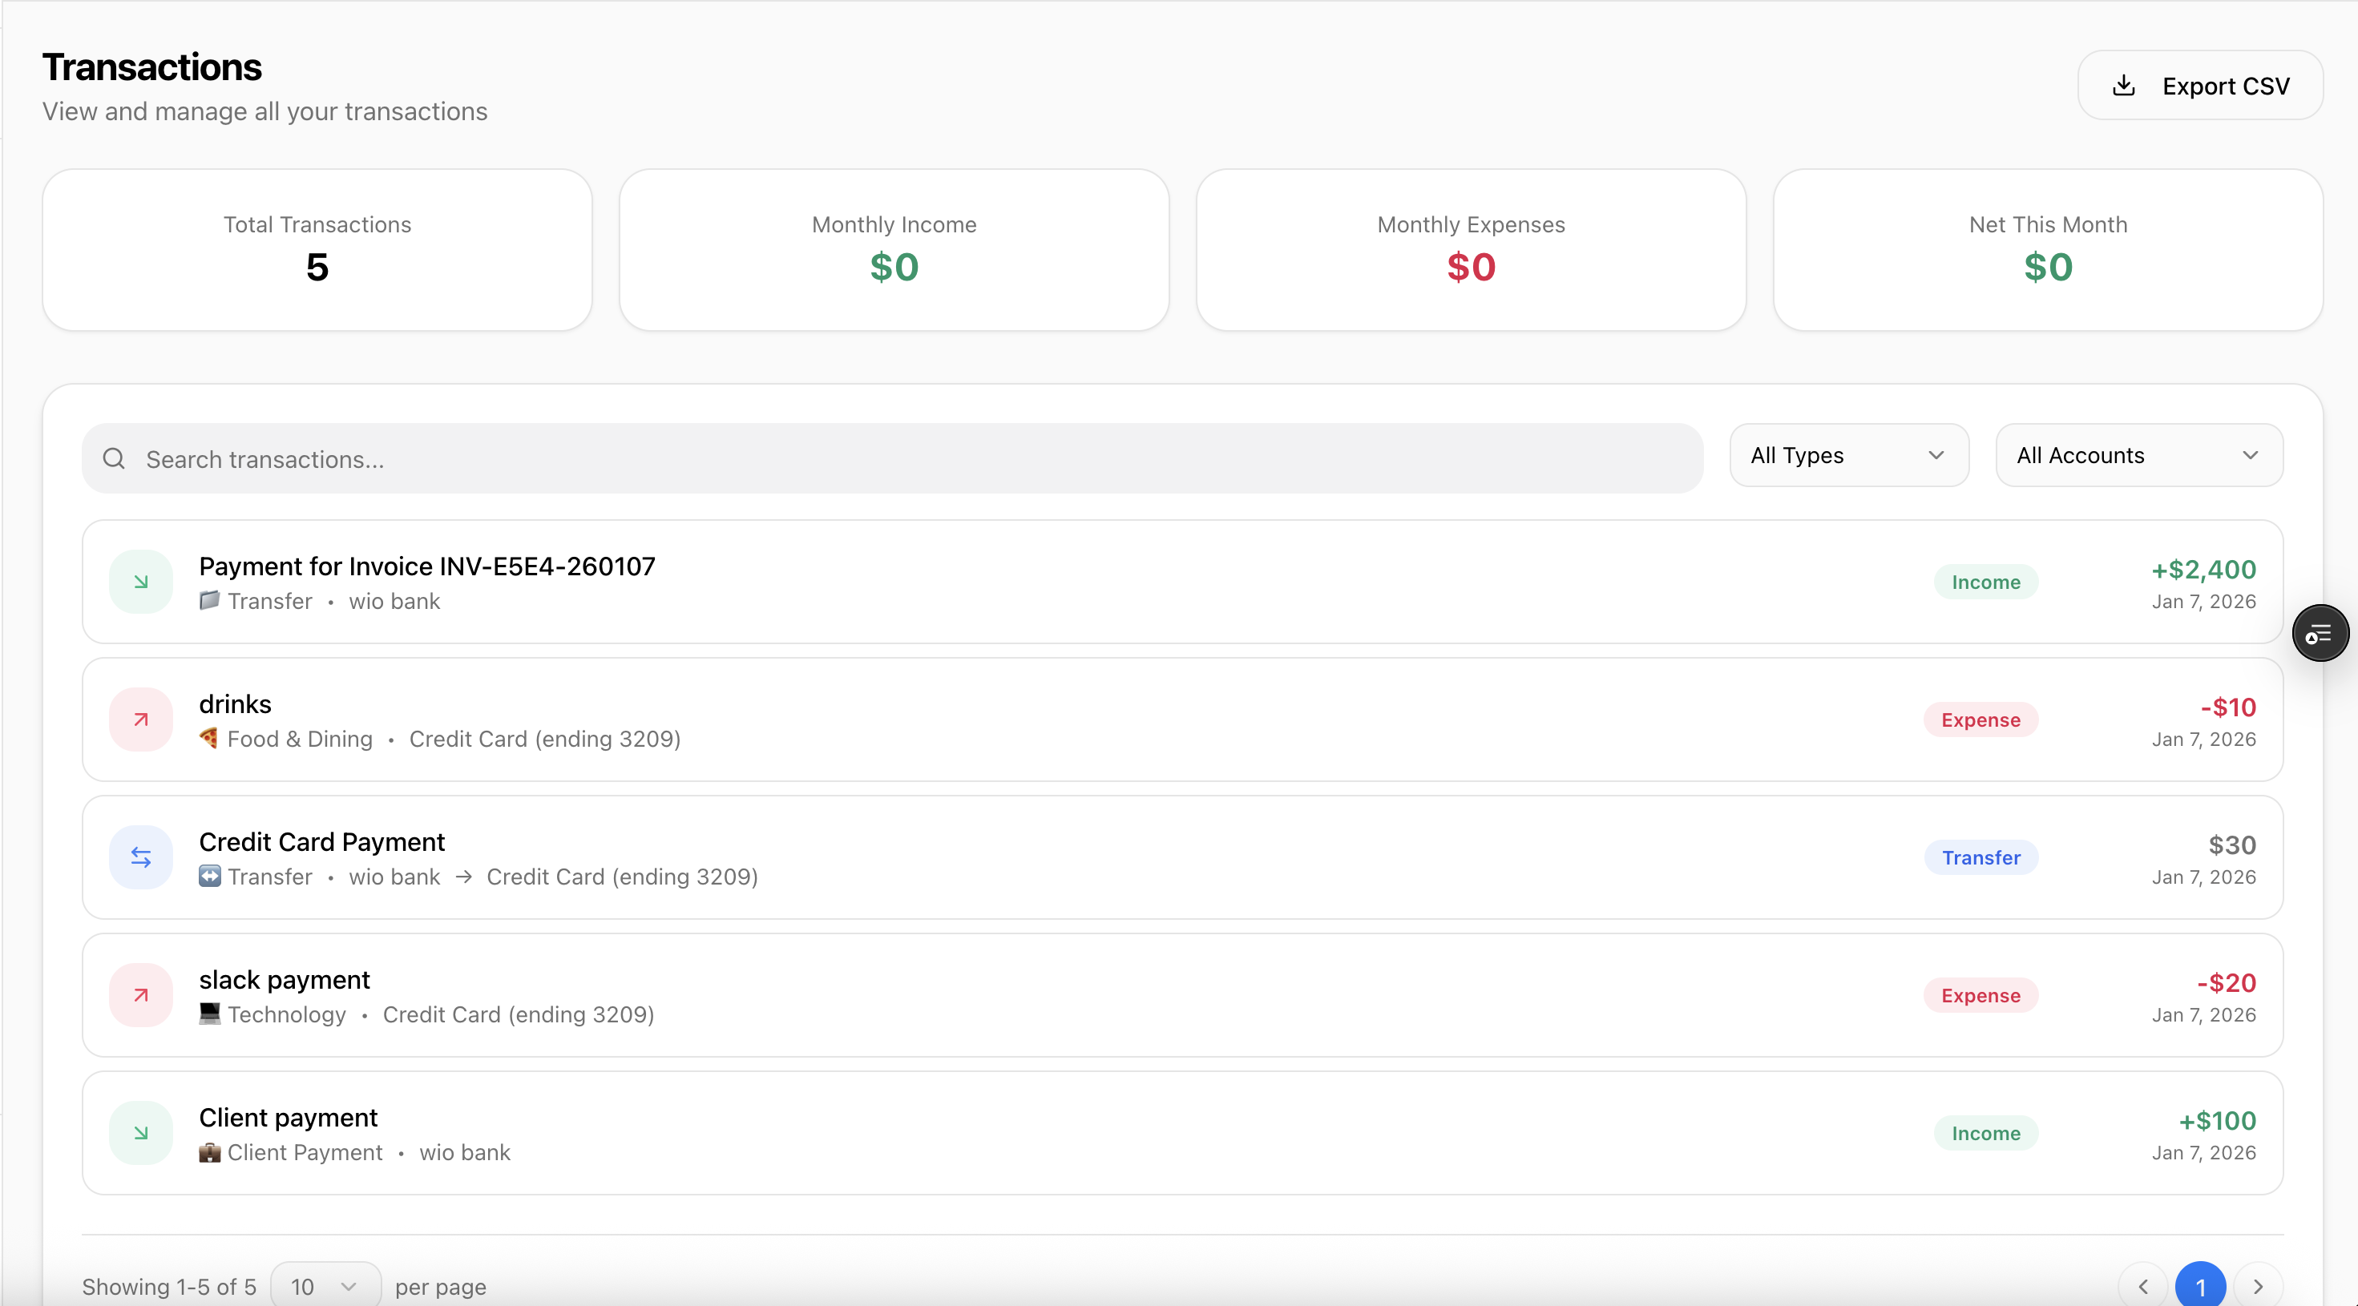Toggle the Transfer badge on Credit Card Payment
Screen dimensions: 2358x1306
[1980, 857]
